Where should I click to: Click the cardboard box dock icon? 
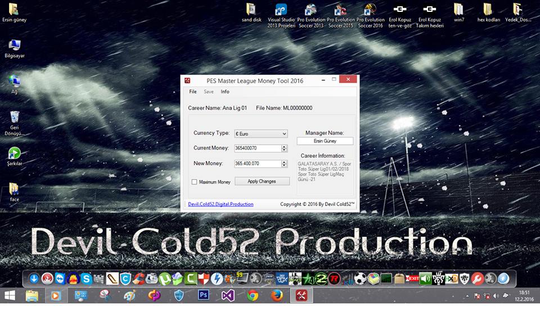point(399,278)
